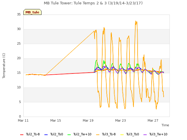187x140 pixels.
Task: Click the Time axis label
Action: (165, 125)
